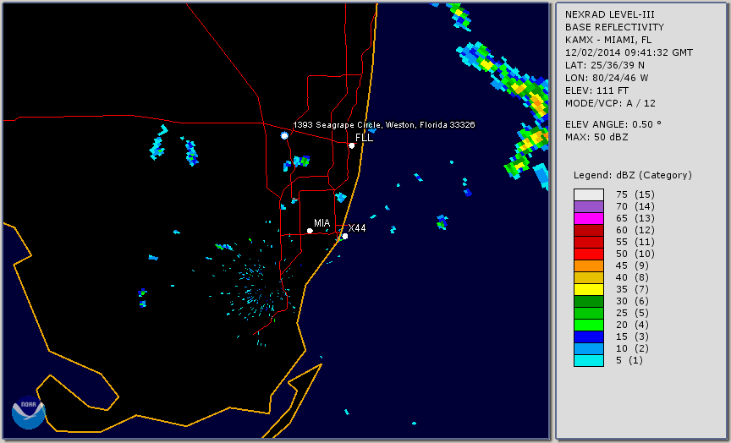Image resolution: width=731 pixels, height=443 pixels.
Task: Click the 'KAMX - MIAMI, FL' station text
Action: coord(608,40)
